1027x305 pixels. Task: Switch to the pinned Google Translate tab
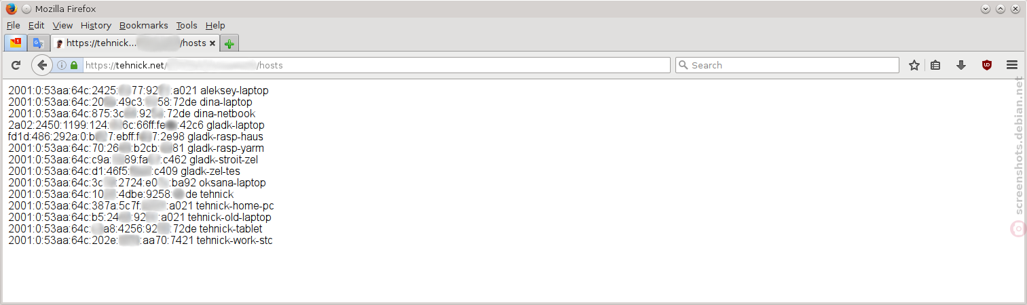[x=38, y=43]
